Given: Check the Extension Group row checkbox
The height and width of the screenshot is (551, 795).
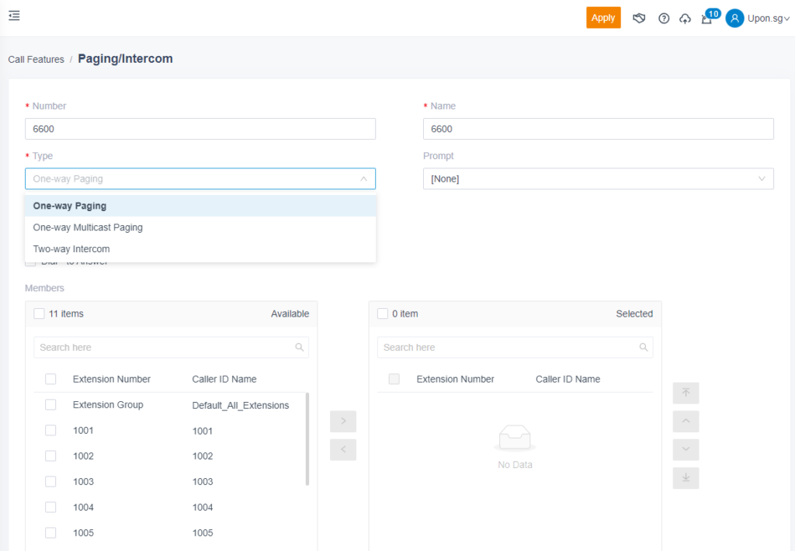Looking at the screenshot, I should point(50,404).
